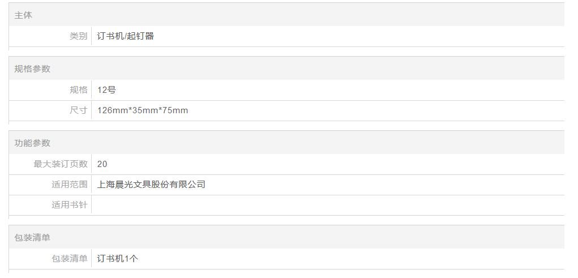This screenshot has height=278, width=578.
Task: Click the 类别 label
Action: tap(79, 36)
